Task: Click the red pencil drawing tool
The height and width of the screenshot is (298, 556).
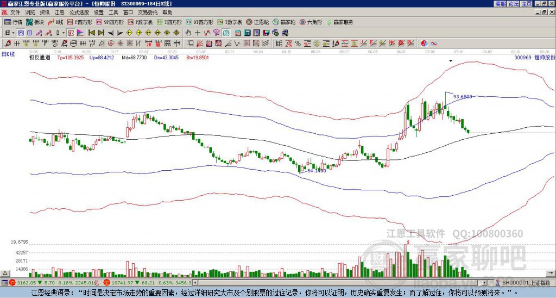Action: [8, 44]
